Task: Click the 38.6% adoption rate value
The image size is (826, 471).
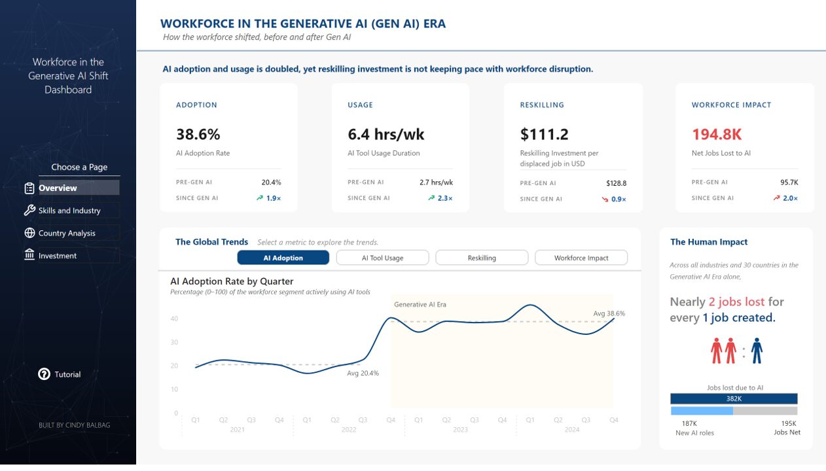Action: [x=198, y=135]
